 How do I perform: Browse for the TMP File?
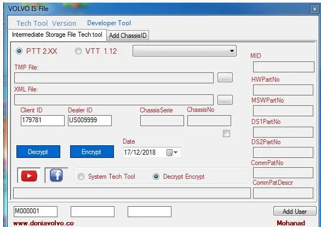pos(225,77)
